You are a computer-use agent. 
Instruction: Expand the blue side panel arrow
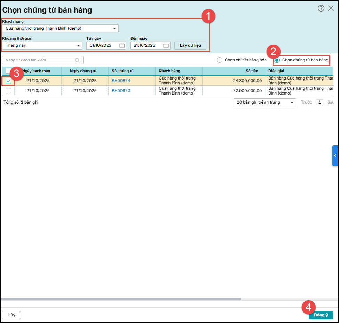(335, 155)
